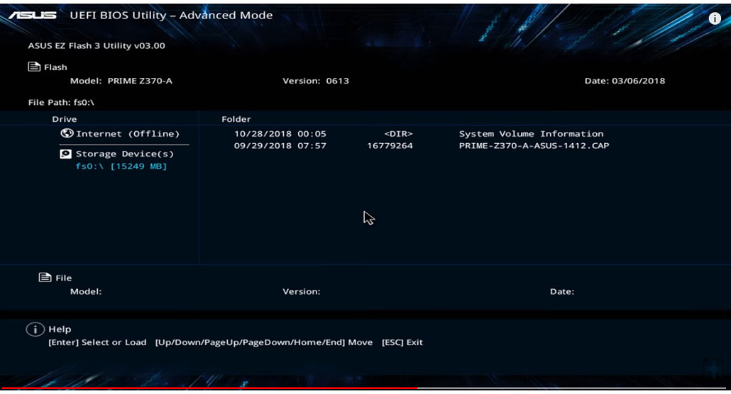Click the 16779264 file size value
Screen dimensions: 731x394
(x=390, y=146)
